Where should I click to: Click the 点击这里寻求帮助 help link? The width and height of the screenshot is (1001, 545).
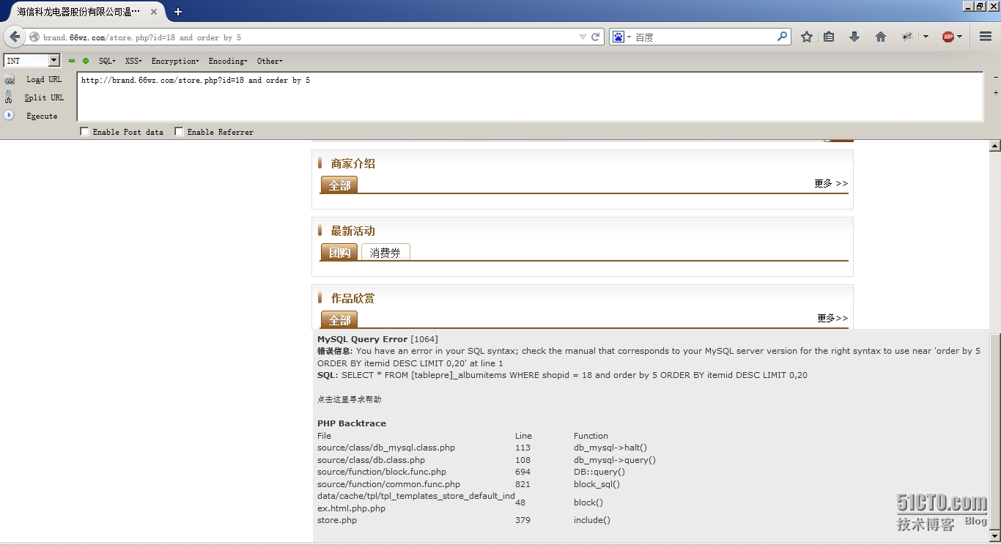349,399
